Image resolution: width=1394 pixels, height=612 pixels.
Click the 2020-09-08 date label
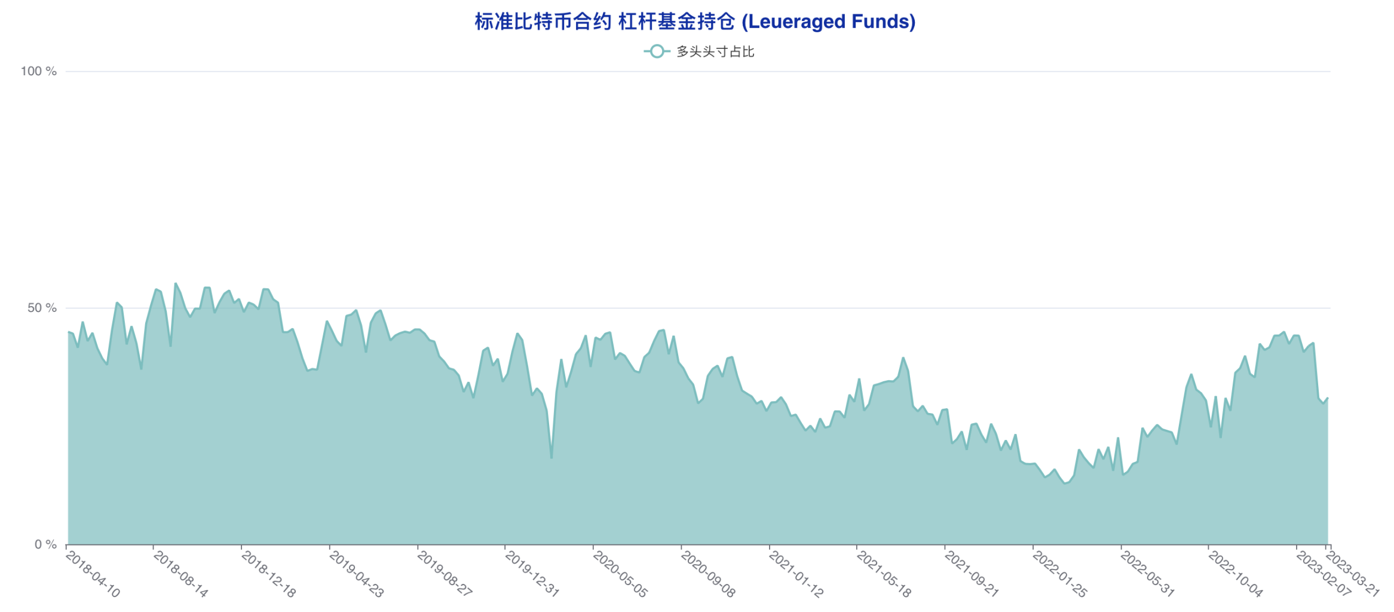[x=707, y=574]
